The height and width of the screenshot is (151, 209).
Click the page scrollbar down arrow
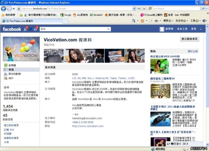(207, 144)
